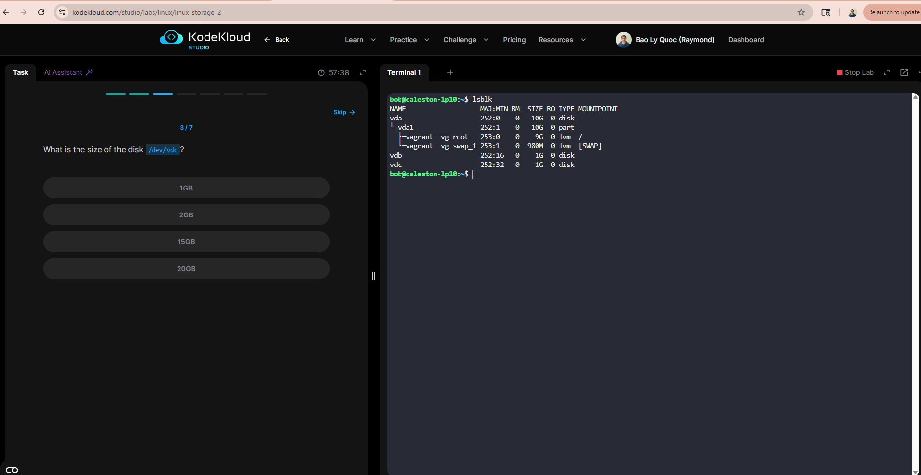
Task: Click the user profile avatar
Action: 623,40
